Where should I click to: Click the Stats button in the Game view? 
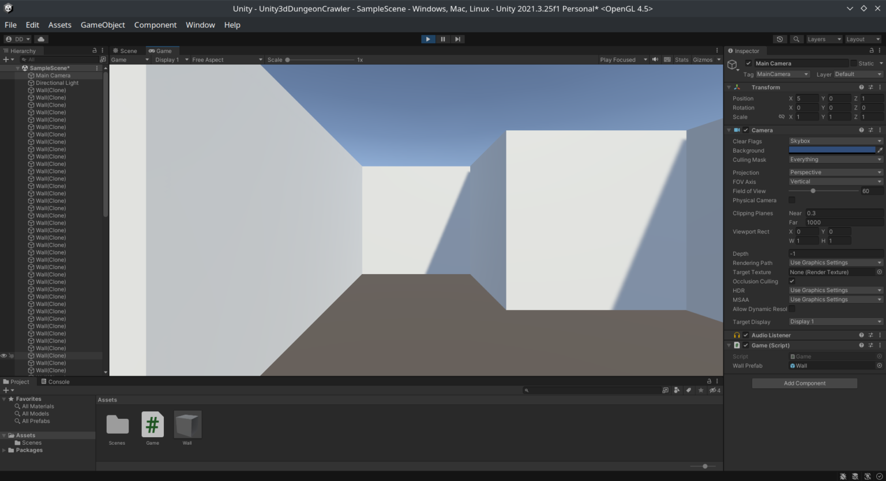pyautogui.click(x=681, y=59)
